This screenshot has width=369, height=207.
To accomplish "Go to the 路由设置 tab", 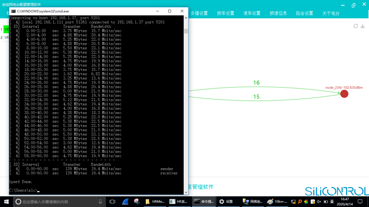I will pos(304,13).
